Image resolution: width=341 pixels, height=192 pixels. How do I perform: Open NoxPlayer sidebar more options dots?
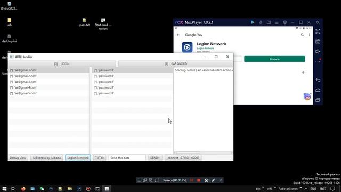[318, 61]
